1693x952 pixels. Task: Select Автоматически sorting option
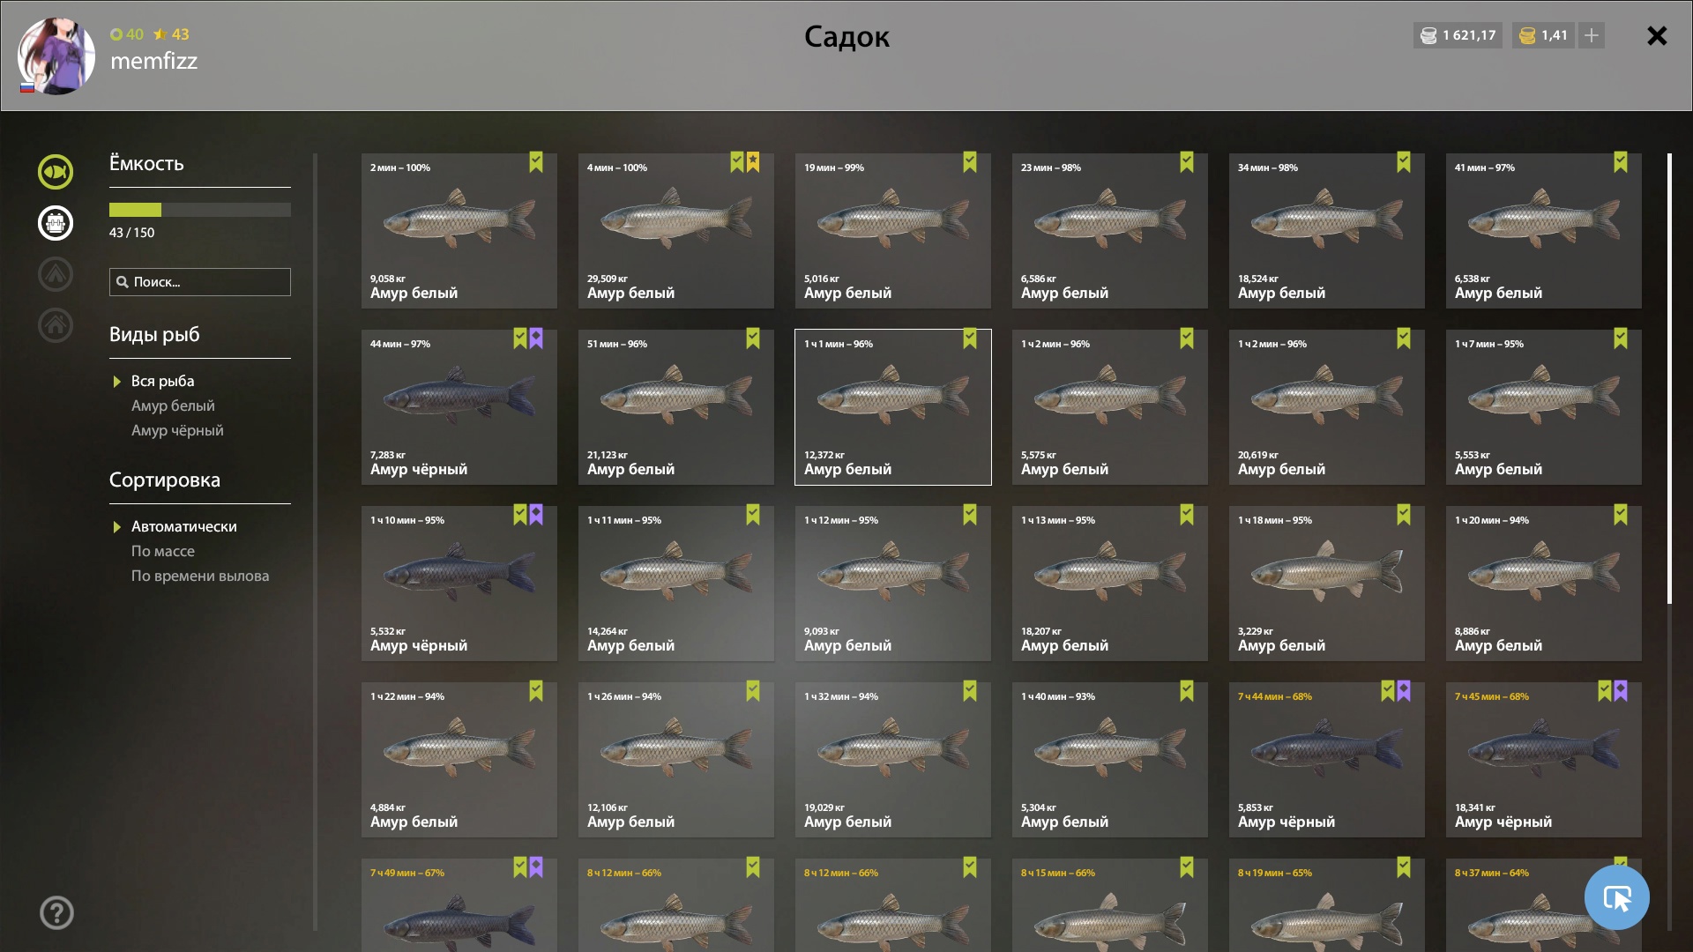[183, 526]
